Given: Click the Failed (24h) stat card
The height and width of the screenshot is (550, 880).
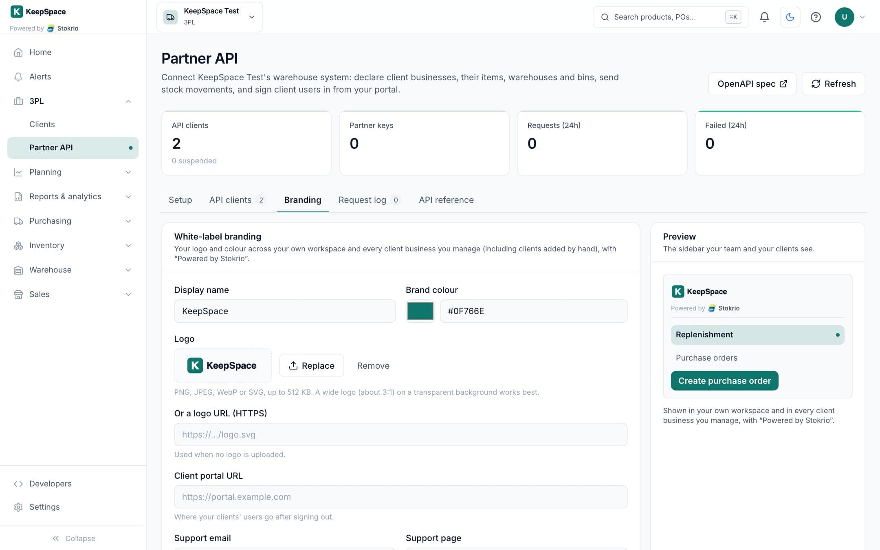Looking at the screenshot, I should [780, 143].
